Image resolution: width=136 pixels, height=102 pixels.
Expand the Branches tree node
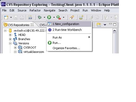10,39
